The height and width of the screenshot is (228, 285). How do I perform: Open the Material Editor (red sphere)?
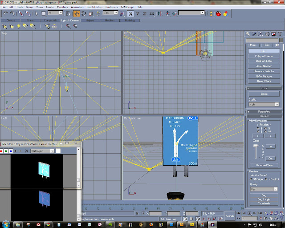(219, 14)
